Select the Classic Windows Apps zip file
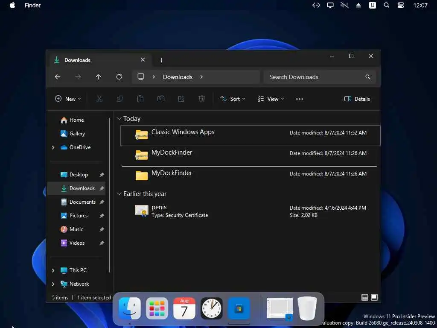This screenshot has height=328, width=437. pyautogui.click(x=250, y=135)
